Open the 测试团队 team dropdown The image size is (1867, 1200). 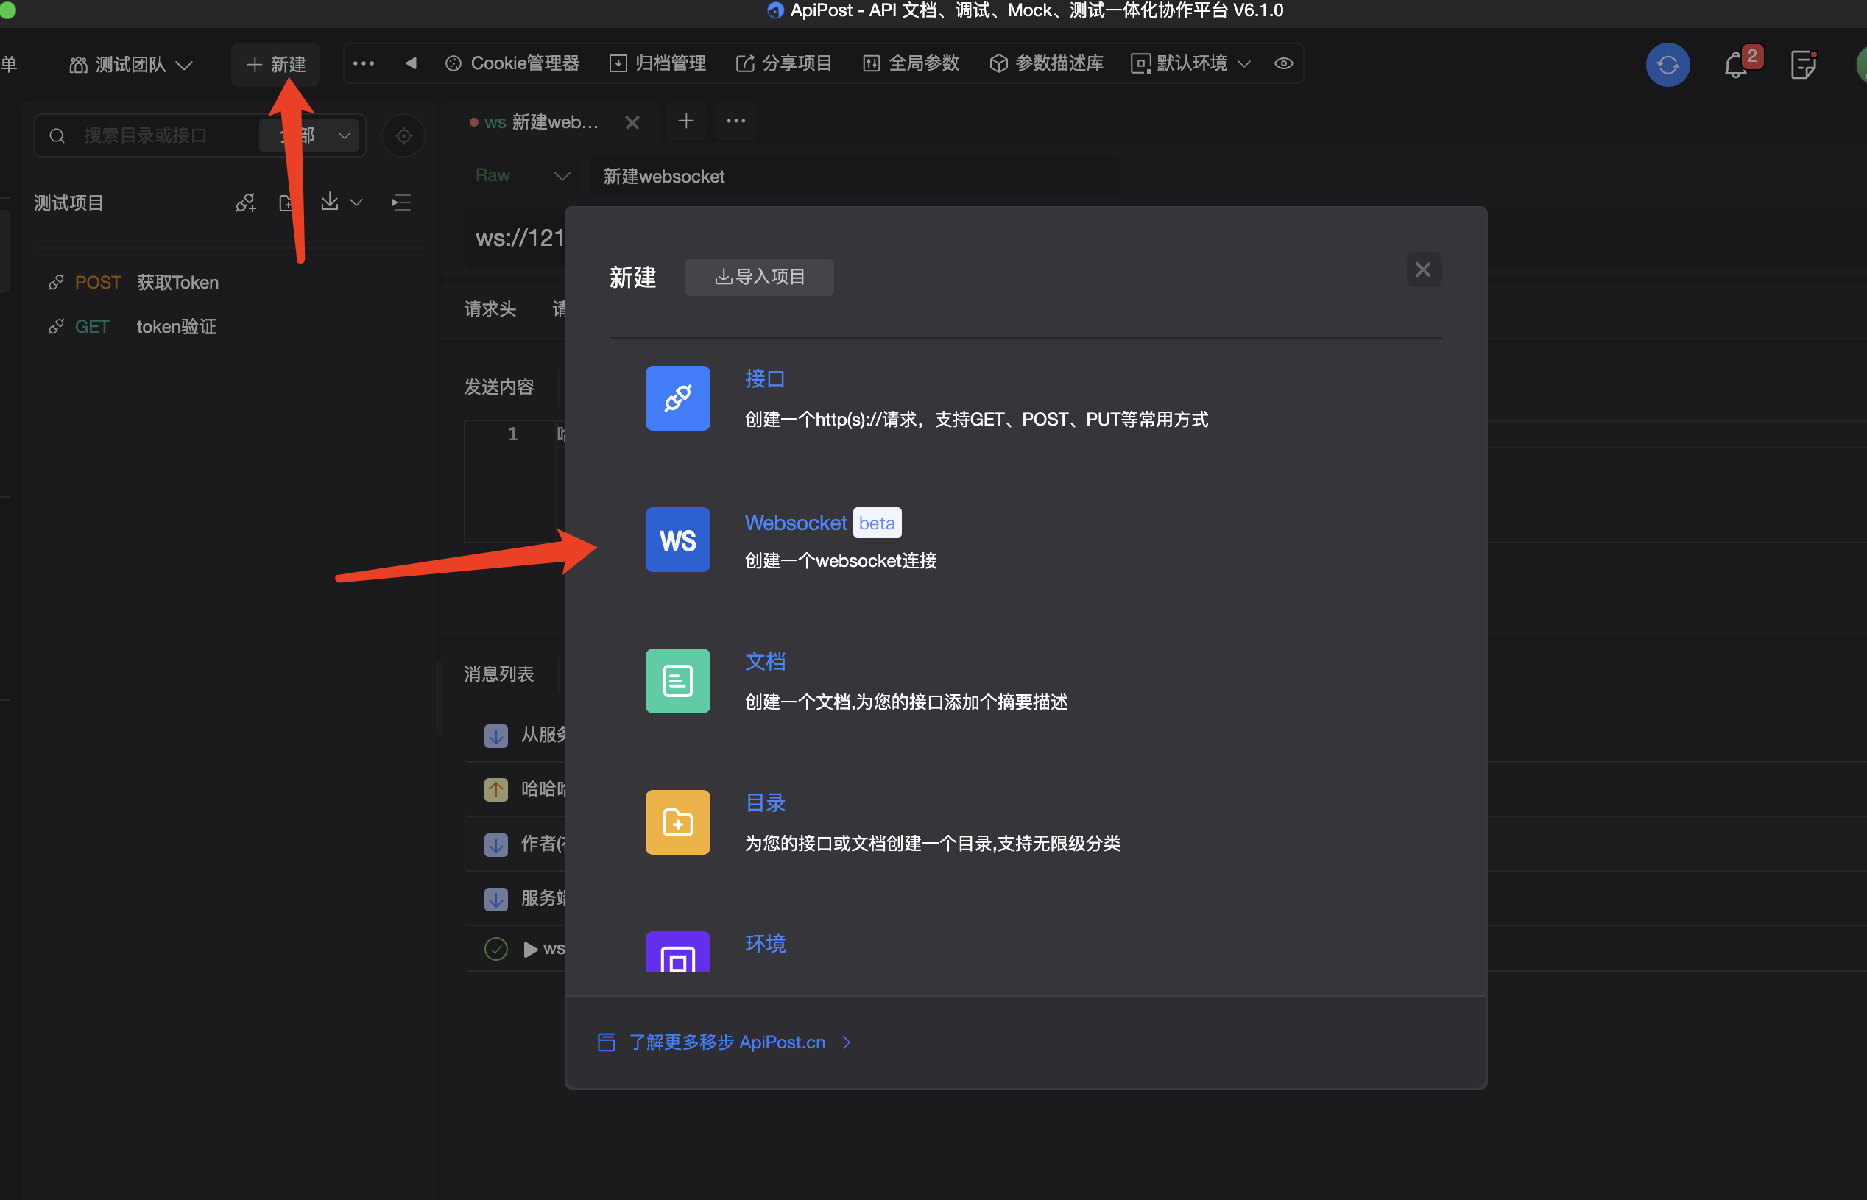click(x=130, y=65)
